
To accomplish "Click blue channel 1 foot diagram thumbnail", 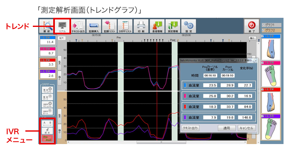I will (x=271, y=49).
